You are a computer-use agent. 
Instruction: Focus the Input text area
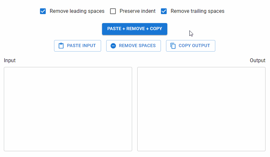[x=68, y=109]
